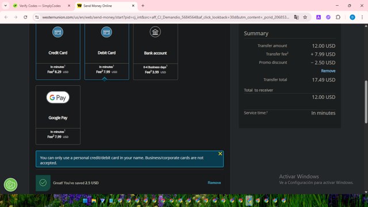Click the Transfer total 17.49 USD value
This screenshot has width=368, height=207.
(324, 80)
